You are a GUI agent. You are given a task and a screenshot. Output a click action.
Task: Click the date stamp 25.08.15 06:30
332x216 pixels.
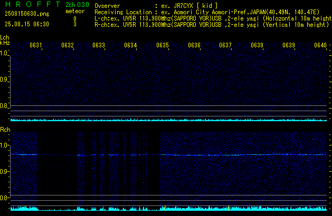[27, 24]
